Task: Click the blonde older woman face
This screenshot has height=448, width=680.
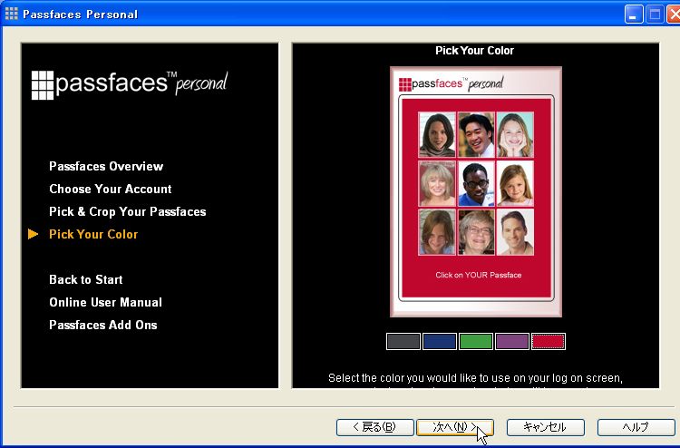Action: point(437,183)
